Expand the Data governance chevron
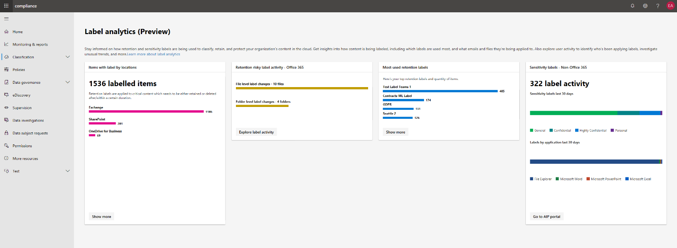 click(68, 82)
